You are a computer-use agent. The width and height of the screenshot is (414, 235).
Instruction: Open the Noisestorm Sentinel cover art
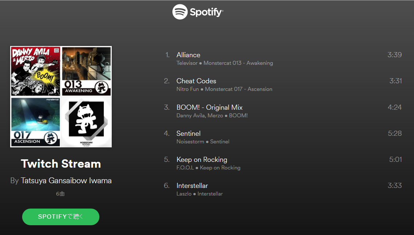click(x=86, y=122)
